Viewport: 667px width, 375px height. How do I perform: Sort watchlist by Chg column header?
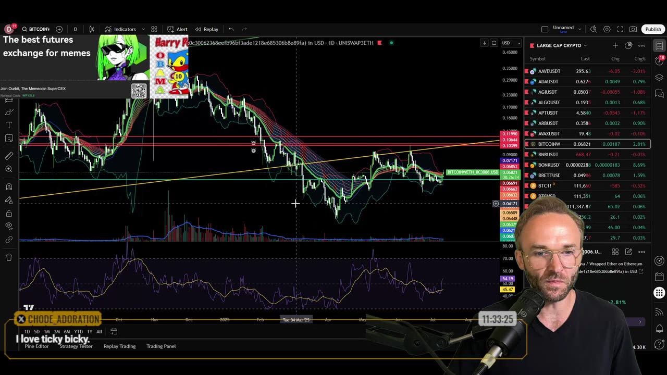click(x=615, y=59)
